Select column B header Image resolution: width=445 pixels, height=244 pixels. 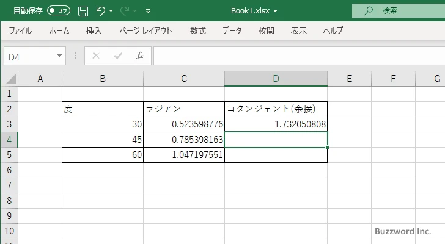pos(103,79)
